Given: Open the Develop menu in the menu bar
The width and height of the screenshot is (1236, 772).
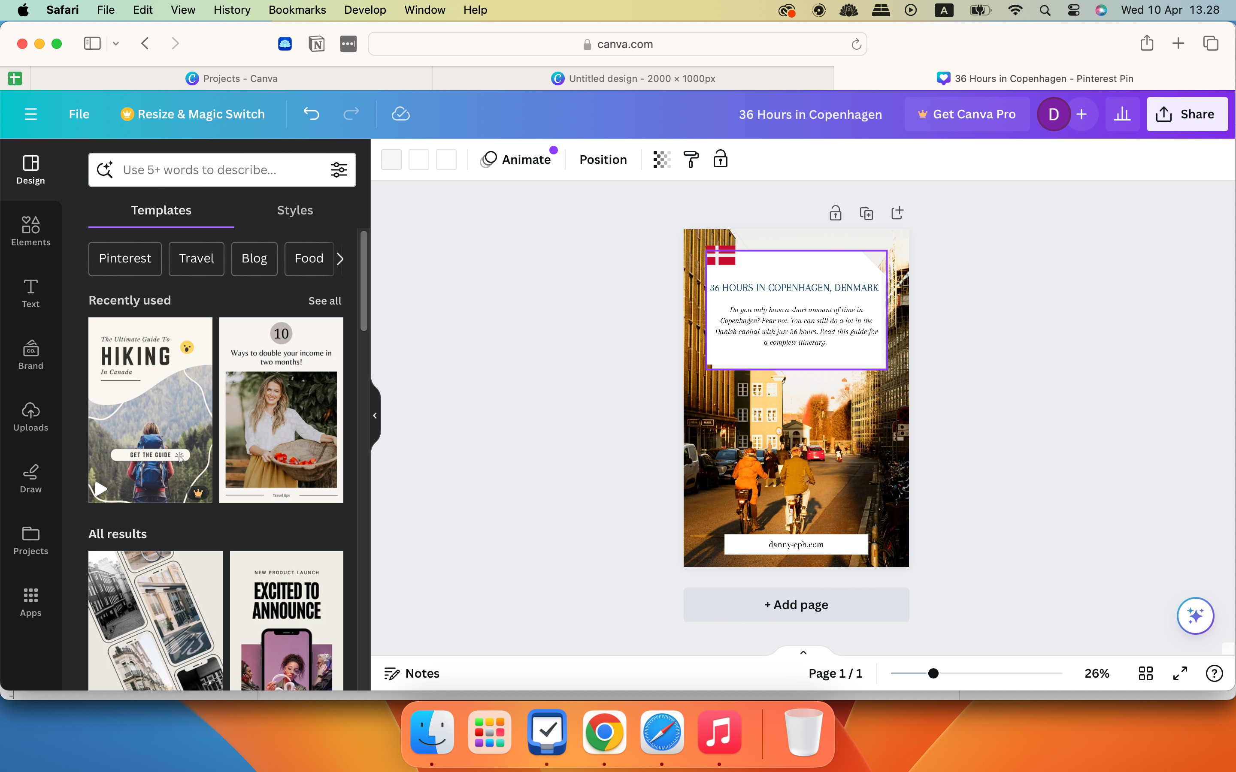Looking at the screenshot, I should click(364, 10).
